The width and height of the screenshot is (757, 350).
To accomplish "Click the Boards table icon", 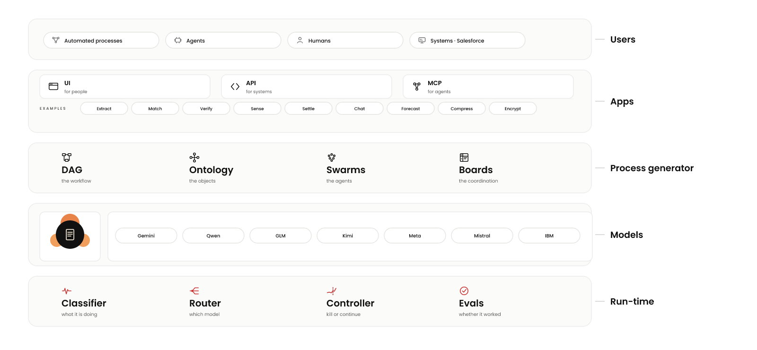I will 464,157.
